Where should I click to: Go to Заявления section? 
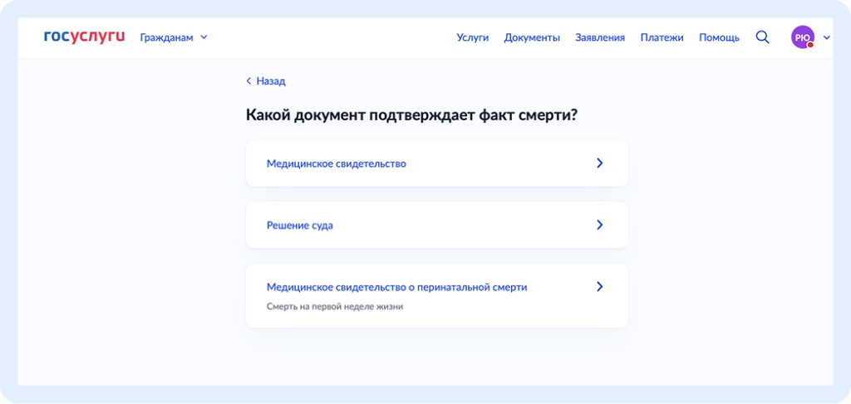(x=600, y=37)
